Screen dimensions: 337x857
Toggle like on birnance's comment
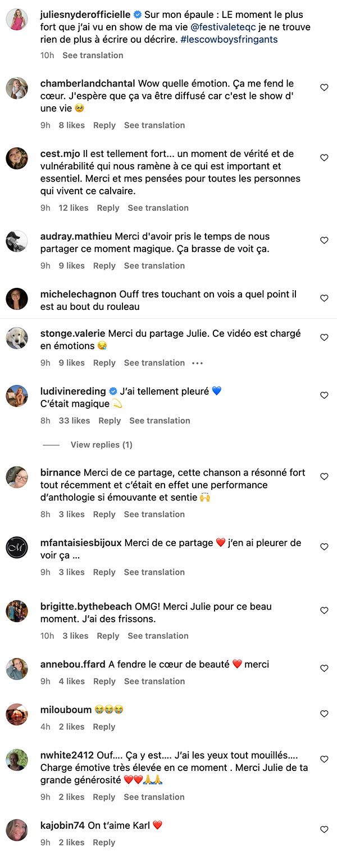click(324, 476)
